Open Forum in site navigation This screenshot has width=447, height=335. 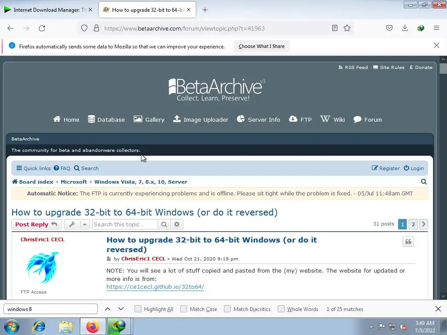[368, 120]
